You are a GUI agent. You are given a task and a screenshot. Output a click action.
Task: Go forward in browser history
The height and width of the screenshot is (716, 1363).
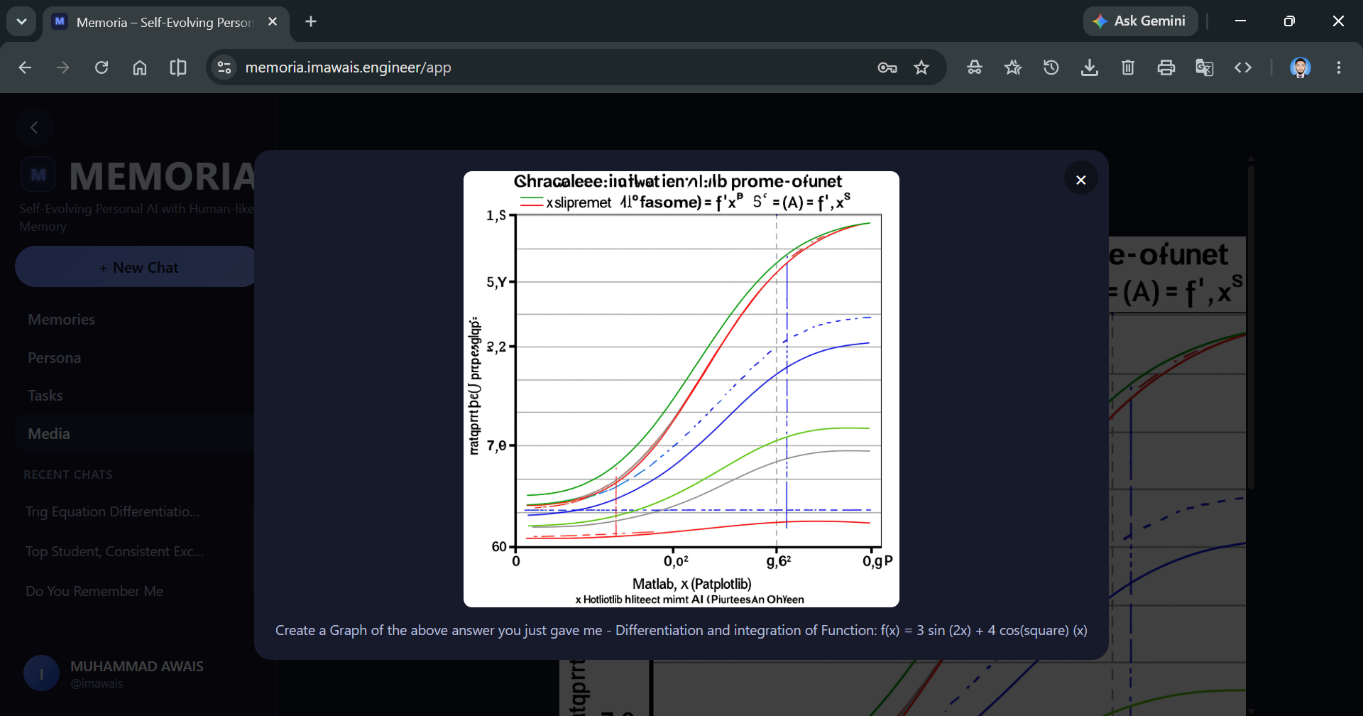point(63,67)
